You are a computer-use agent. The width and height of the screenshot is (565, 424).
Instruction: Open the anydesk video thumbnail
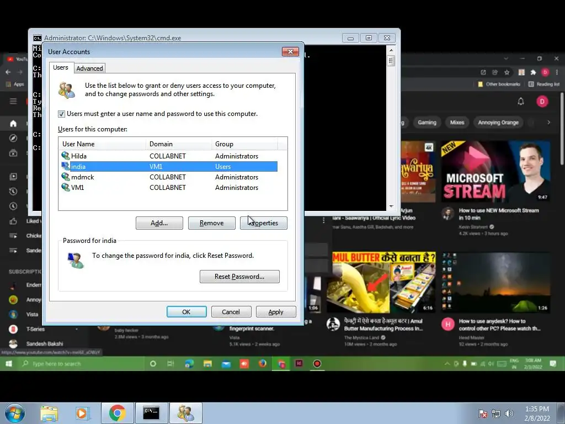coord(495,282)
